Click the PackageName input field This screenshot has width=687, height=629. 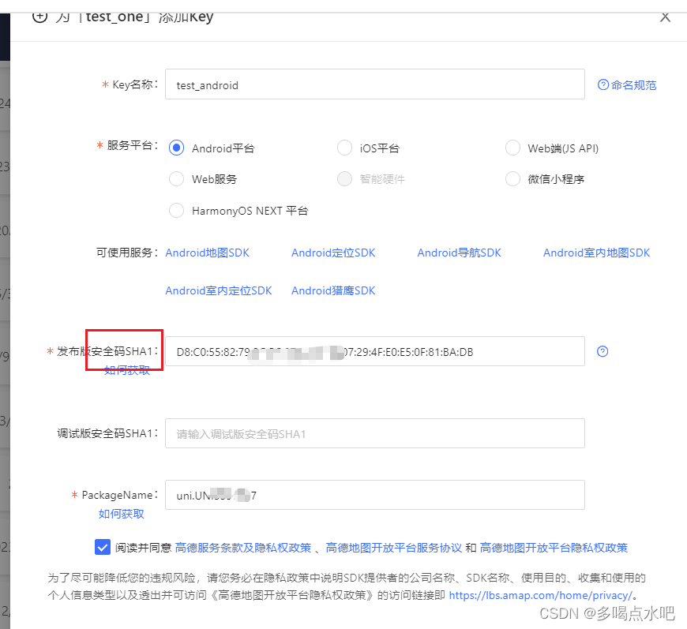[x=374, y=495]
